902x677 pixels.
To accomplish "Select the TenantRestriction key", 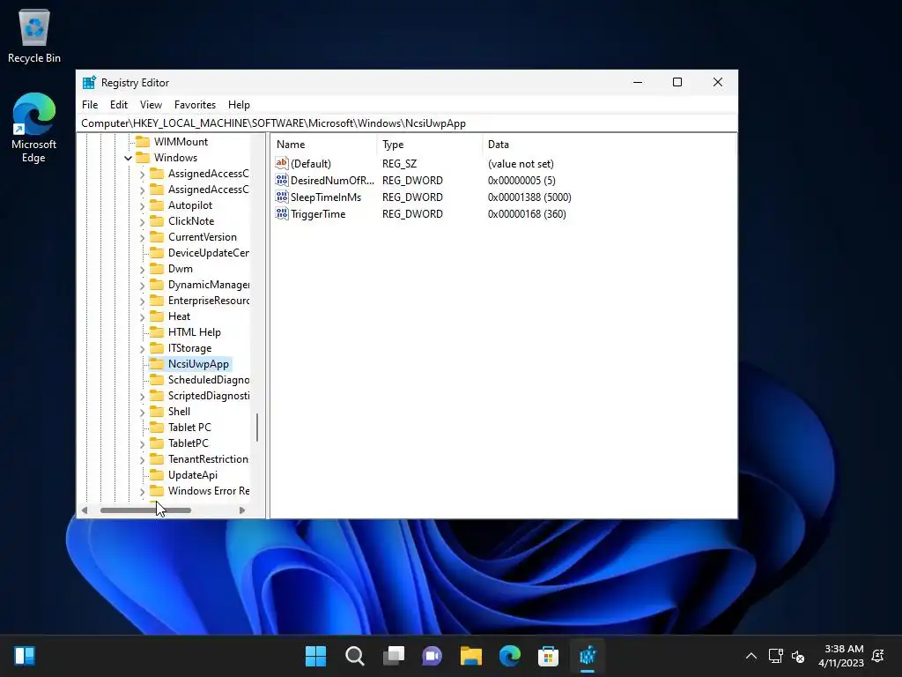I will click(208, 458).
